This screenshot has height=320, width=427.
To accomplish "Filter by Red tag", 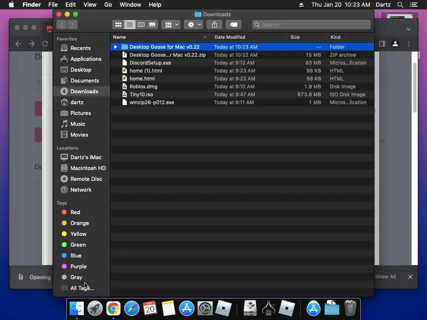I will tap(82, 212).
